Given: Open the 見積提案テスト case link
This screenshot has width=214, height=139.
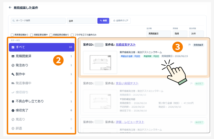Looking at the screenshot, I should click(x=126, y=45).
